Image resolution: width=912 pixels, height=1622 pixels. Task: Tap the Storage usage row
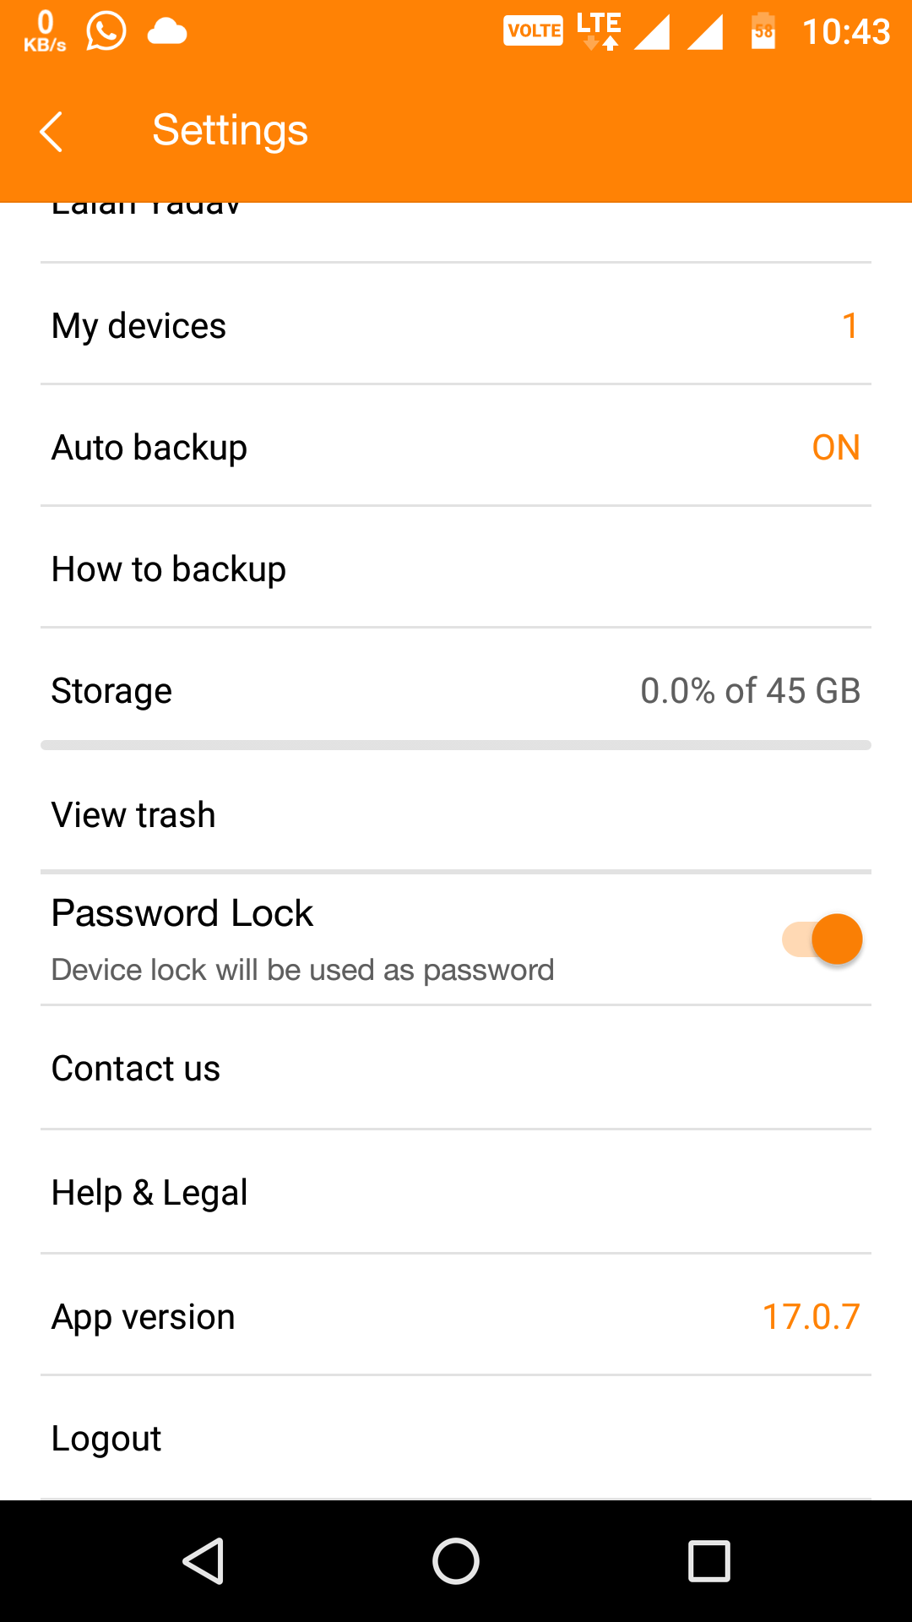coord(456,690)
